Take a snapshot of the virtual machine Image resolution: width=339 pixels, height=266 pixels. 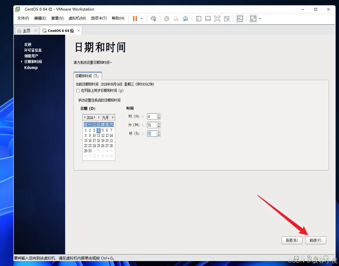click(x=166, y=19)
